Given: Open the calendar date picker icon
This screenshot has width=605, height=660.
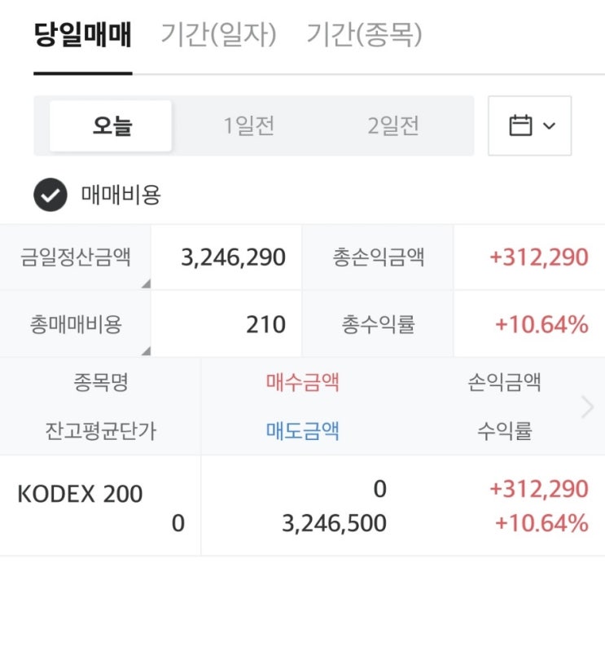Looking at the screenshot, I should pos(520,125).
